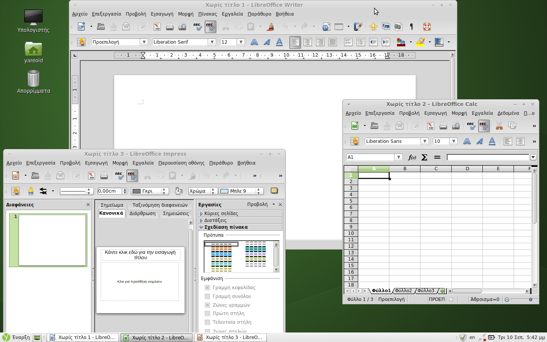Open the Πίνακας menu in Writer

coord(207,14)
